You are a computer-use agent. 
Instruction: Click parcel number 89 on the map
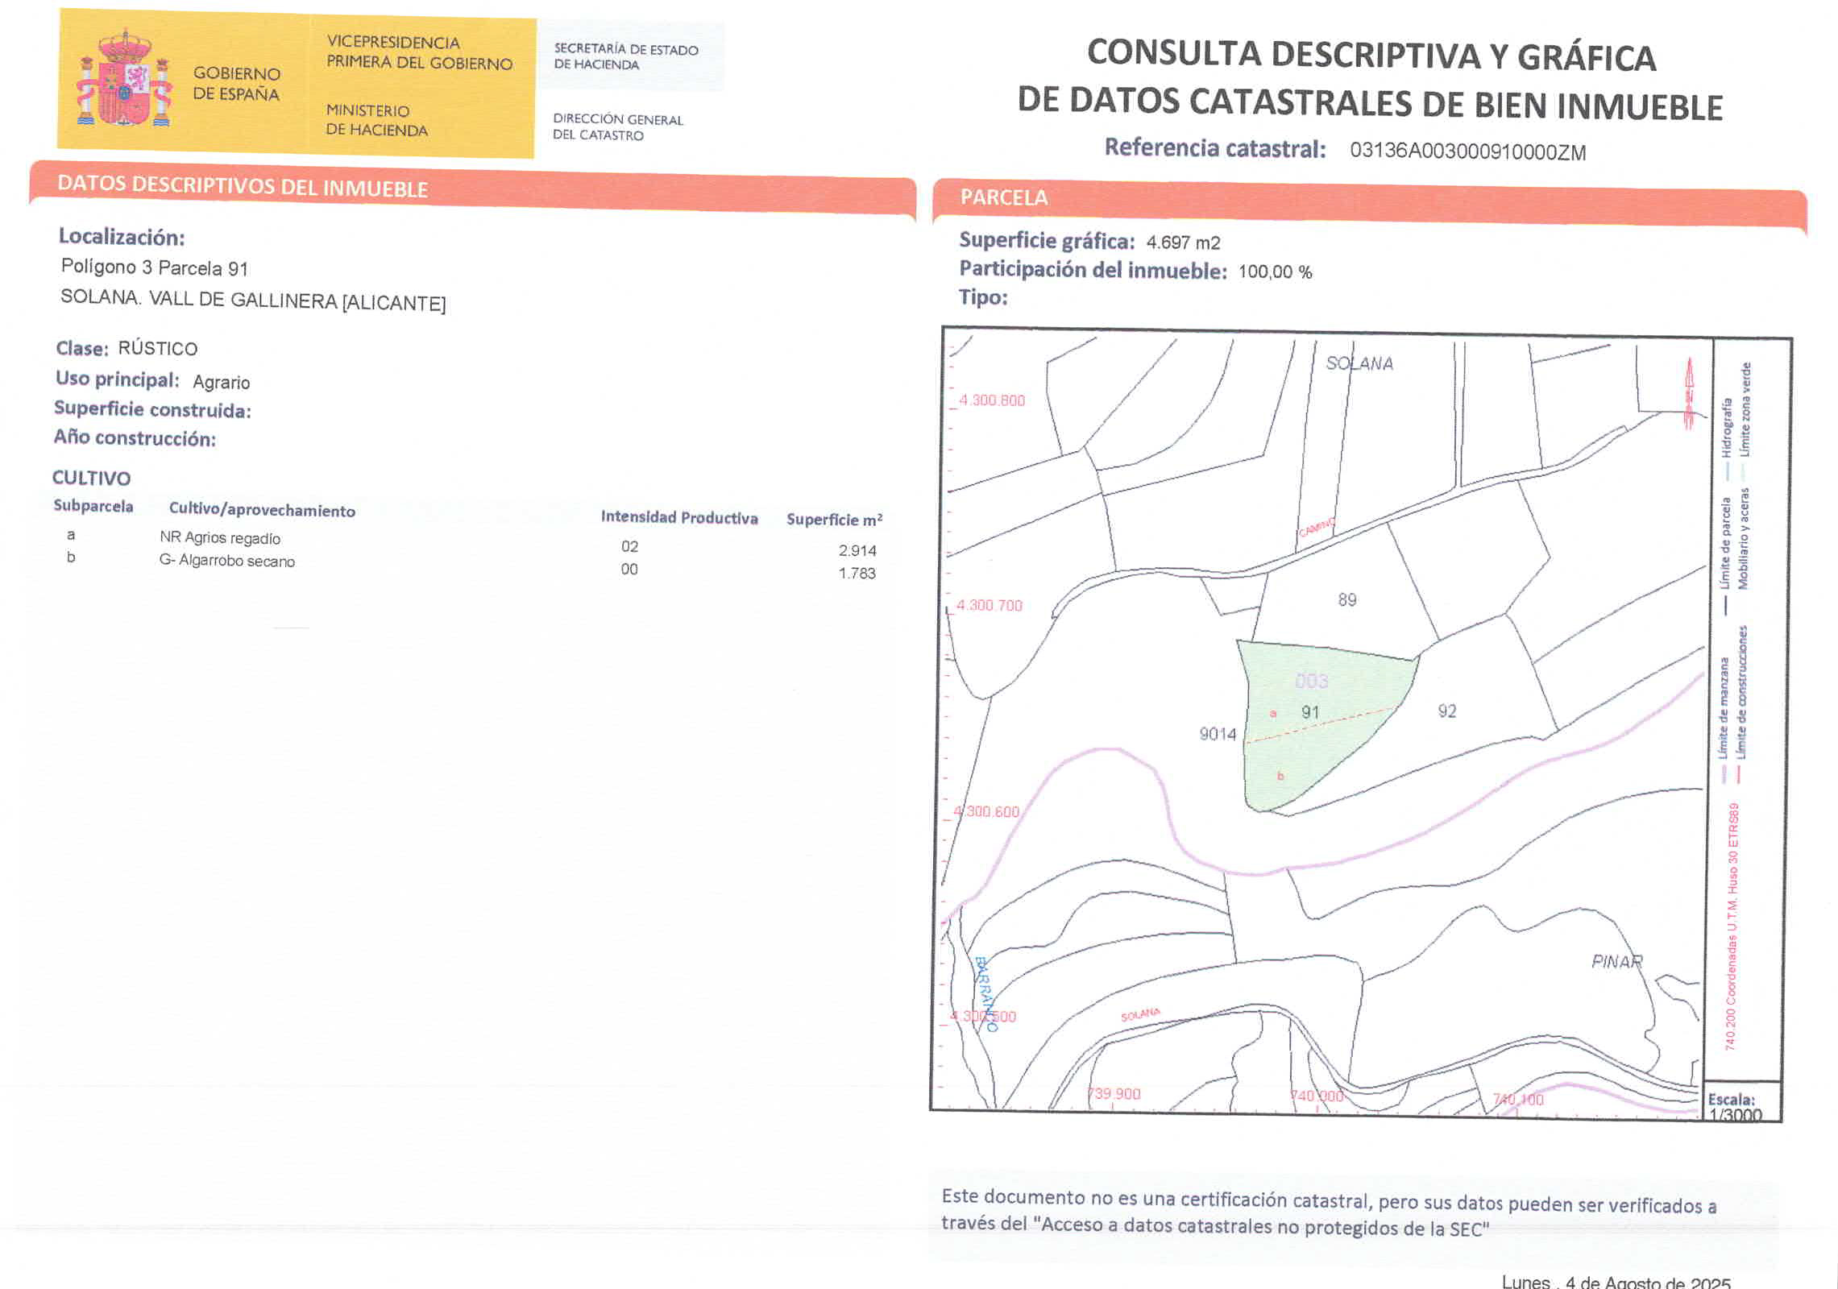pyautogui.click(x=1346, y=600)
